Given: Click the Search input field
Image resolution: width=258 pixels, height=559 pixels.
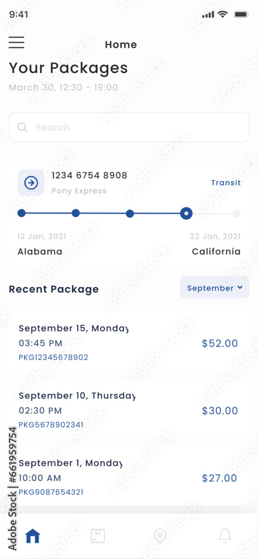Looking at the screenshot, I should [x=129, y=127].
